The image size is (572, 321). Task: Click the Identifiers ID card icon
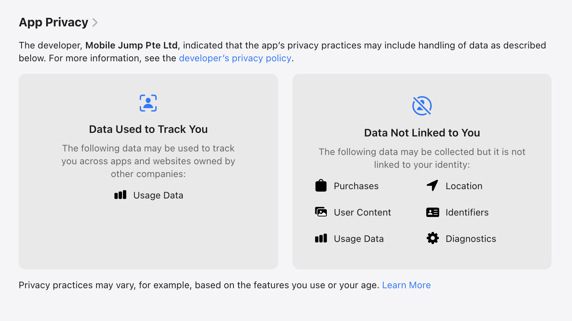(x=432, y=212)
